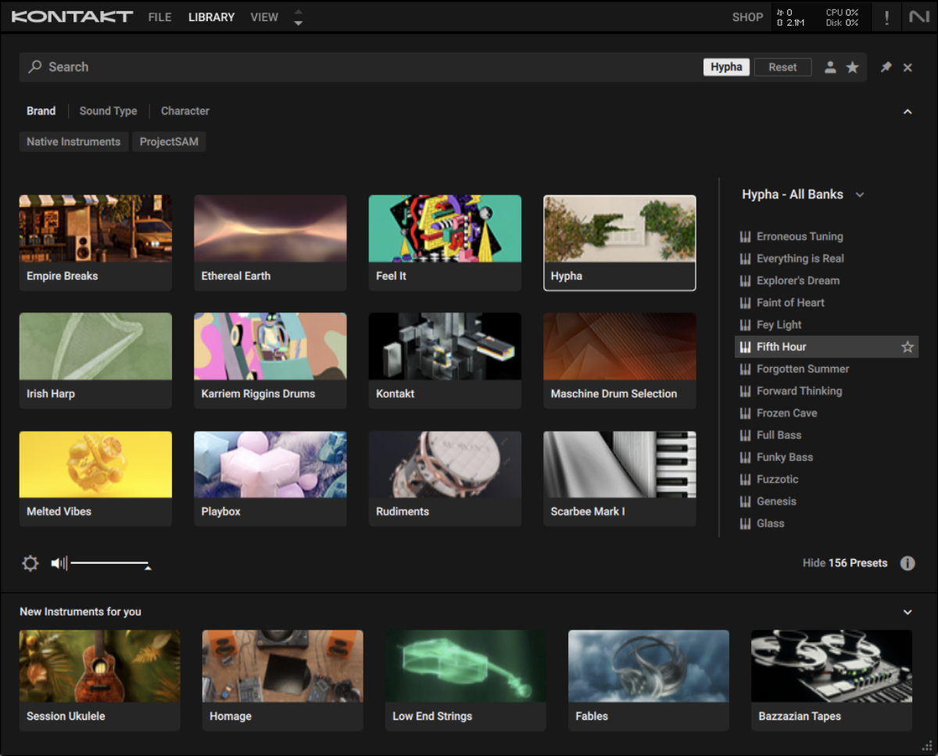Viewport: 938px width, 756px height.
Task: Hide the 156 presets list
Action: click(x=845, y=563)
